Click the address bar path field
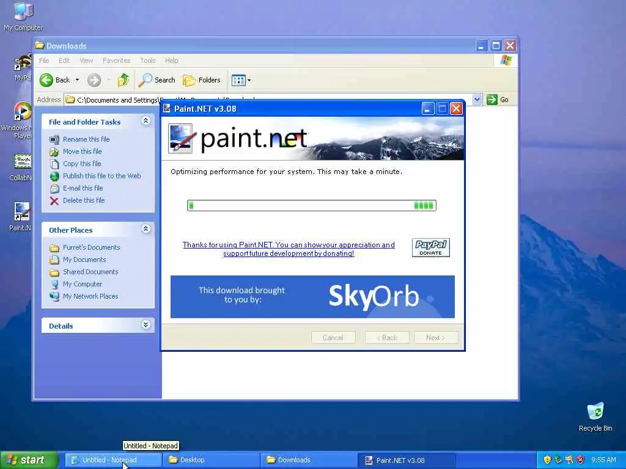The image size is (626, 469). [268, 100]
